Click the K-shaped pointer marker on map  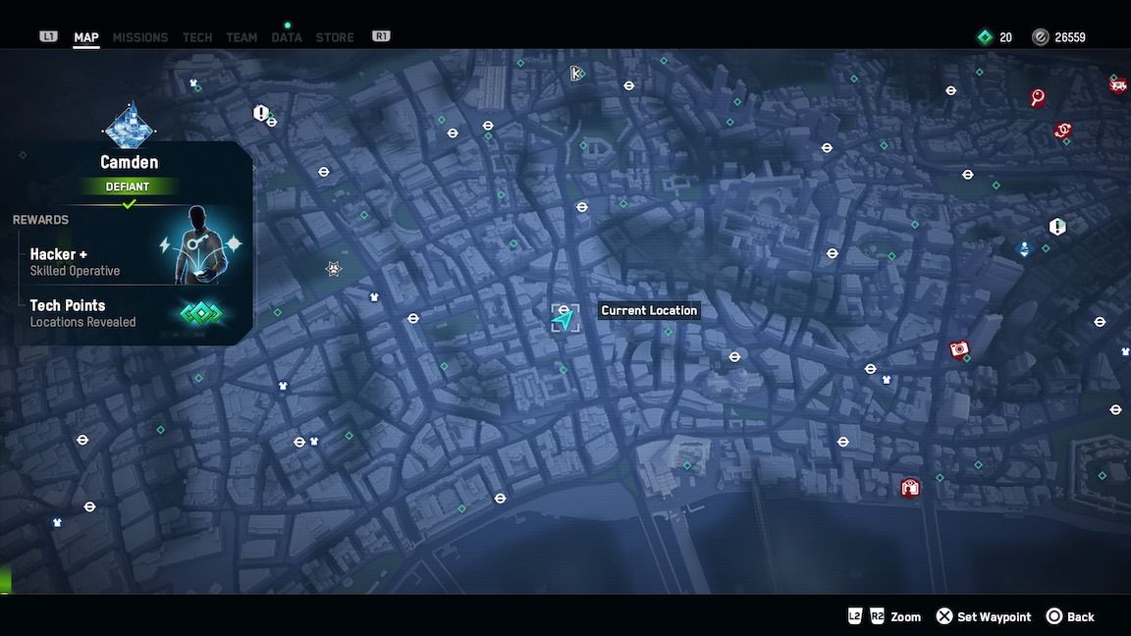(575, 74)
